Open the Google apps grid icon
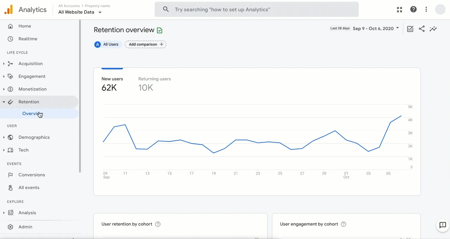The image size is (450, 239). click(x=399, y=9)
